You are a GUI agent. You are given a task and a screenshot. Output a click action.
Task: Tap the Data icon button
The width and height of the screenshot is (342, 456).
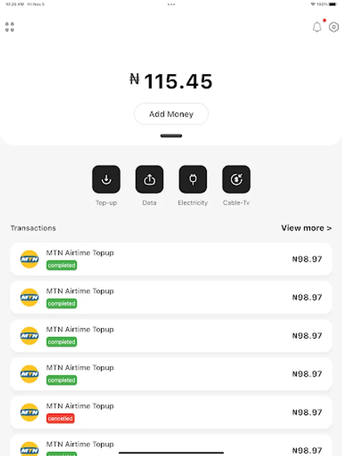coord(149,179)
